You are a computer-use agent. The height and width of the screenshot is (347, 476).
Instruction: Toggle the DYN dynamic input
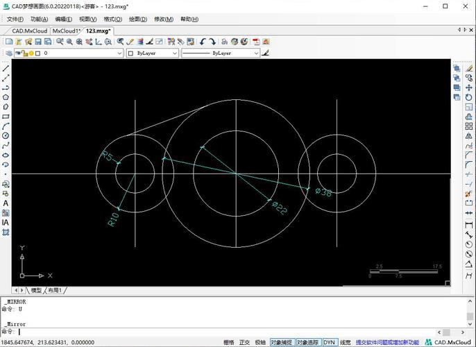(x=330, y=342)
